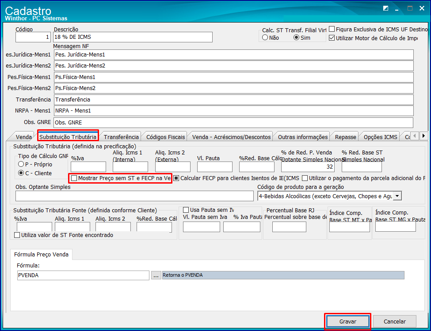Click the %Red. Base Cálc field
This screenshot has width=431, height=331.
[x=257, y=166]
